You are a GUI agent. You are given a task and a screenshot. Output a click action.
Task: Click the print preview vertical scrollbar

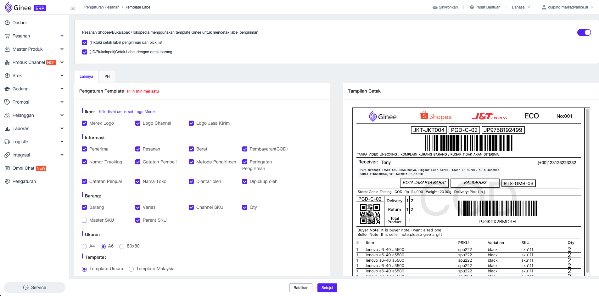pos(587,191)
